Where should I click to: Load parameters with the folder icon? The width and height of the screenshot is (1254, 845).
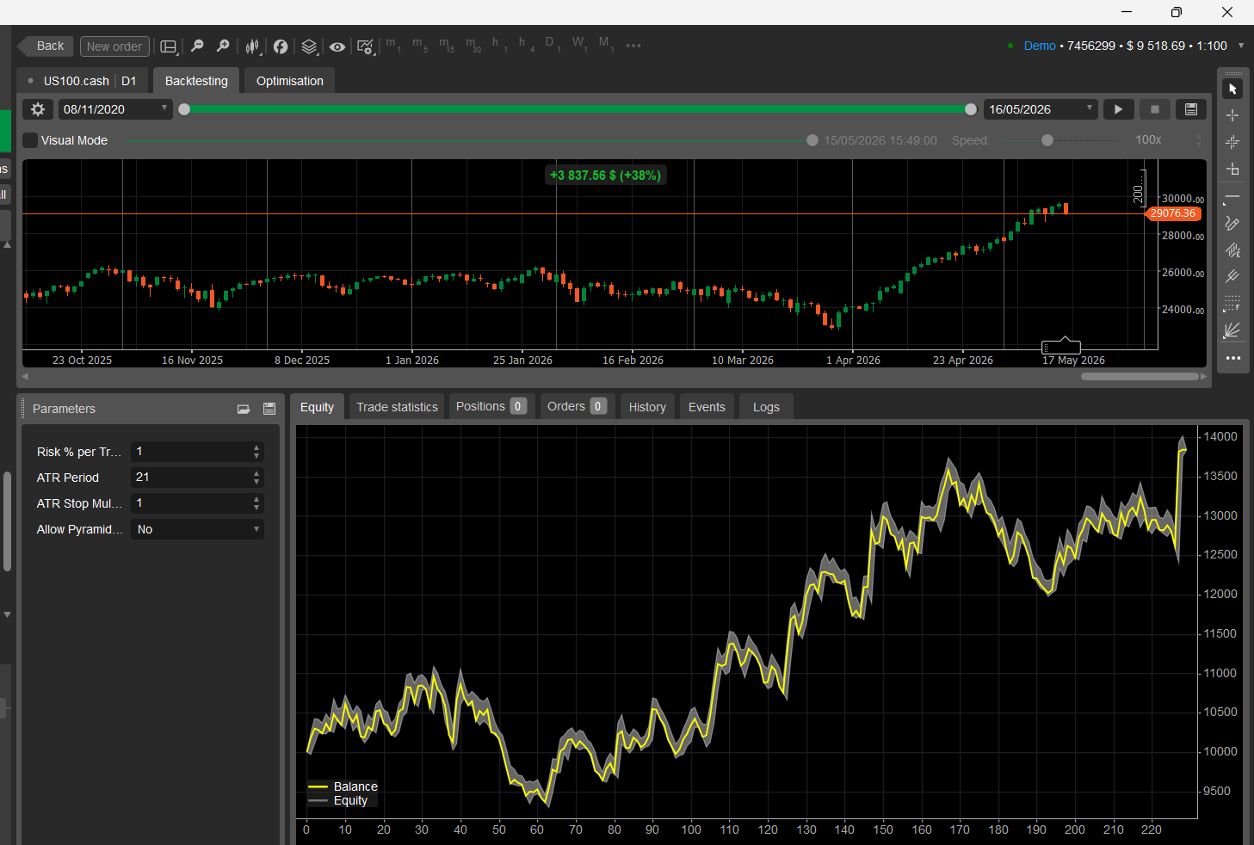tap(244, 409)
